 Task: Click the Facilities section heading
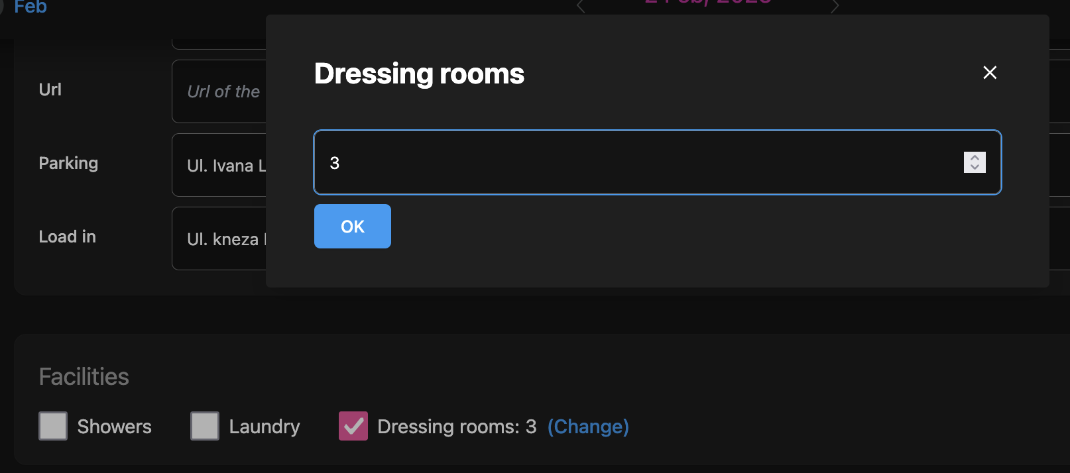coord(84,376)
